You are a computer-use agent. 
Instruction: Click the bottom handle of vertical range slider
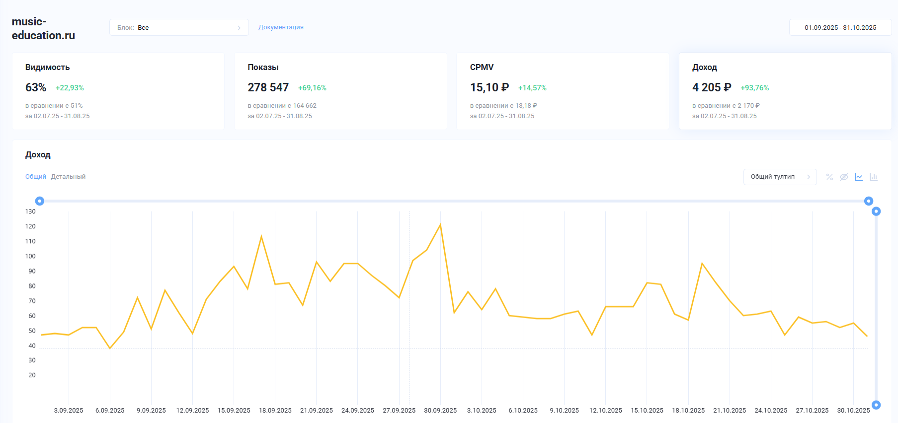876,405
